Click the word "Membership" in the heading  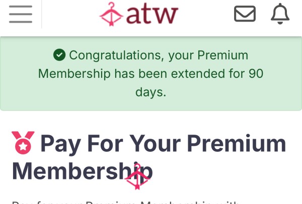[x=83, y=171]
